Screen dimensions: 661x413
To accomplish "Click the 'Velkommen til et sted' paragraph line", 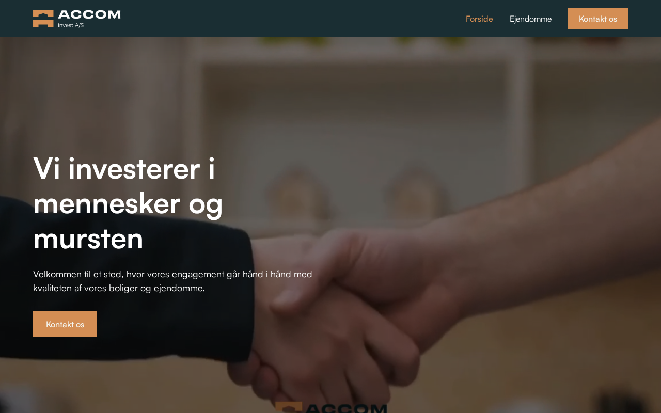I will 172,274.
